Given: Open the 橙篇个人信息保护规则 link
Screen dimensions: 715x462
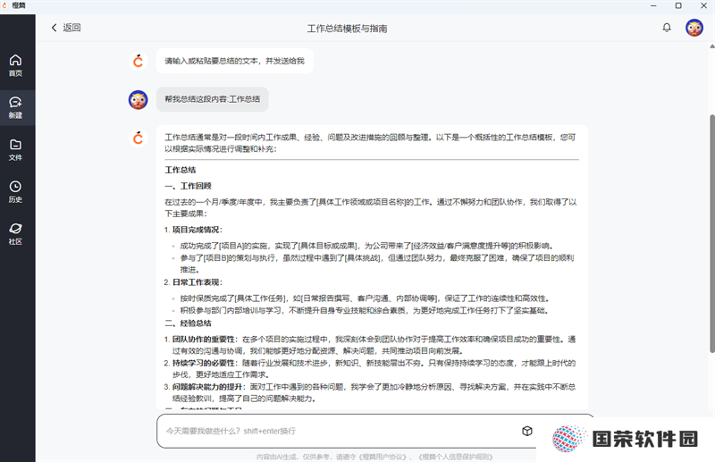Looking at the screenshot, I should tap(455, 457).
